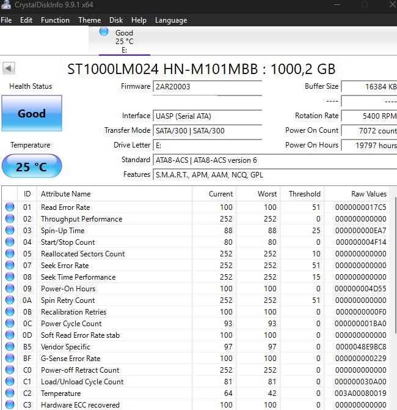Click status orb for Start/Stop Count
Viewport: 397px width, 410px height.
[10, 242]
